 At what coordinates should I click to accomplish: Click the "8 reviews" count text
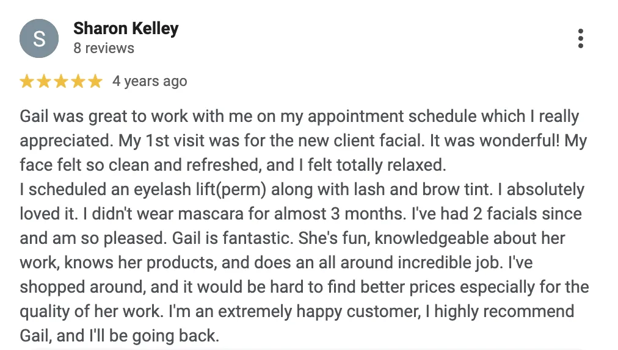pos(104,48)
